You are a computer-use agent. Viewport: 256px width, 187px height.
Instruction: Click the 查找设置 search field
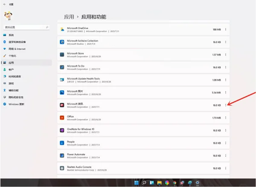[x=26, y=27]
